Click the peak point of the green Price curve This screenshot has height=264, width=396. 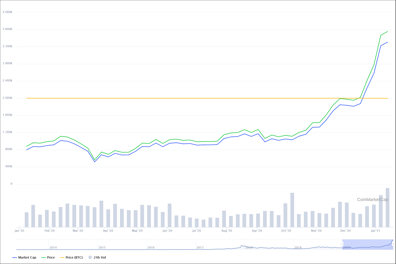pyautogui.click(x=387, y=31)
